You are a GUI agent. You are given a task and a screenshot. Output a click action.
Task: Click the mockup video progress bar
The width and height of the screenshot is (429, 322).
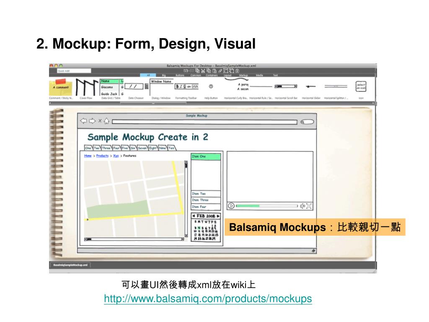[267, 205]
